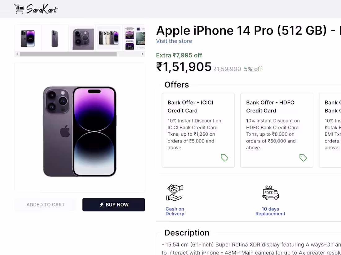Open the HDFC Credit Card bank offer card
Viewport: 341px width, 255px height.
click(x=277, y=130)
